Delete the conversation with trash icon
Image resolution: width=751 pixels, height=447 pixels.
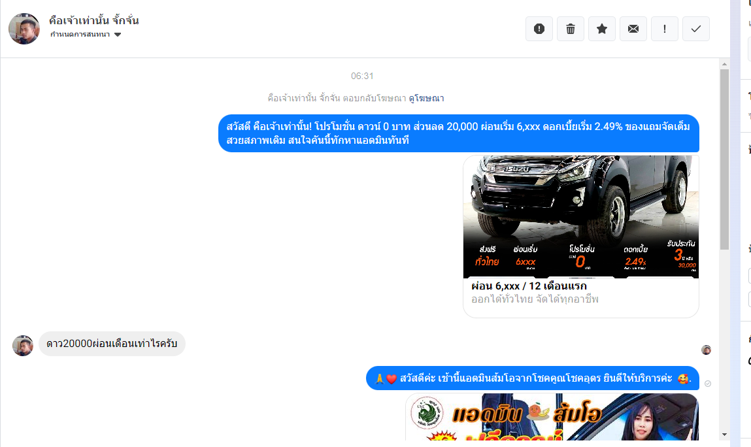571,29
